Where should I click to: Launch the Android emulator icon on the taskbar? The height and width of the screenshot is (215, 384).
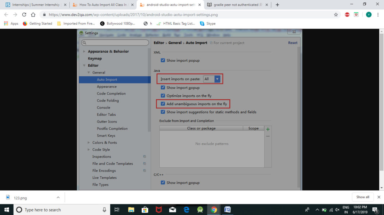click(200, 210)
